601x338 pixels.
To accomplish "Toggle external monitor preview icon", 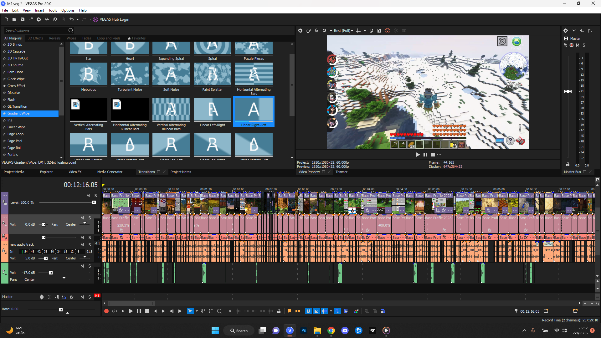I will (308, 31).
